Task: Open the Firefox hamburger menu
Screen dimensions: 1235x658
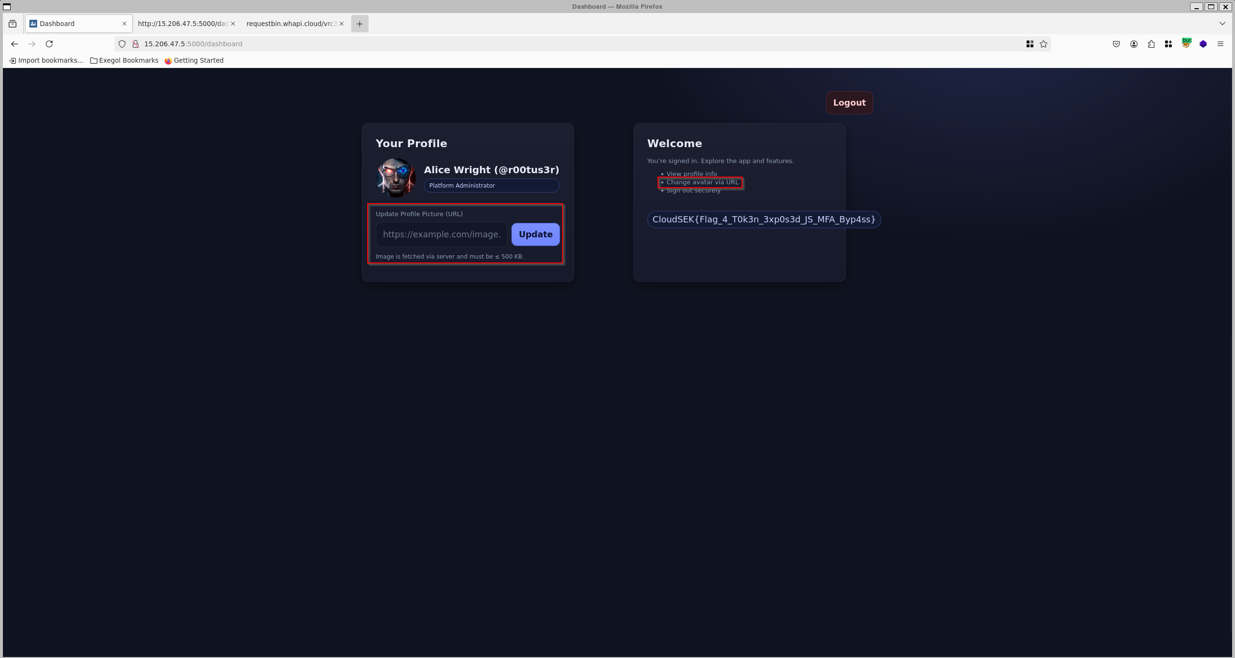Action: [1221, 44]
